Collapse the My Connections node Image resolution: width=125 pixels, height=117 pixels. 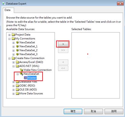point(9,39)
